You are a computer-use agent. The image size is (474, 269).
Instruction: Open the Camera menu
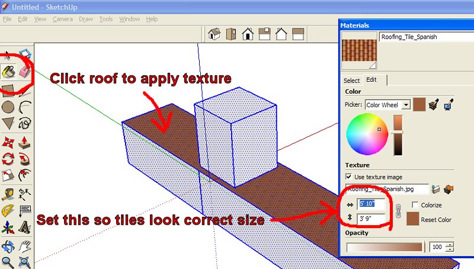point(62,19)
